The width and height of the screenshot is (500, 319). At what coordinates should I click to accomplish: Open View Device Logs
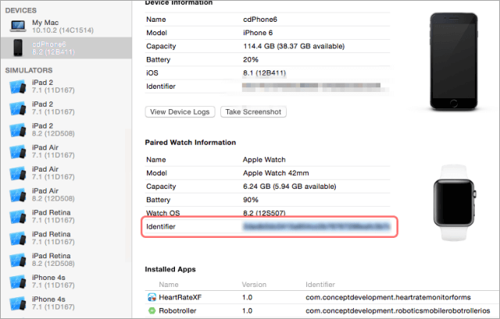point(180,112)
